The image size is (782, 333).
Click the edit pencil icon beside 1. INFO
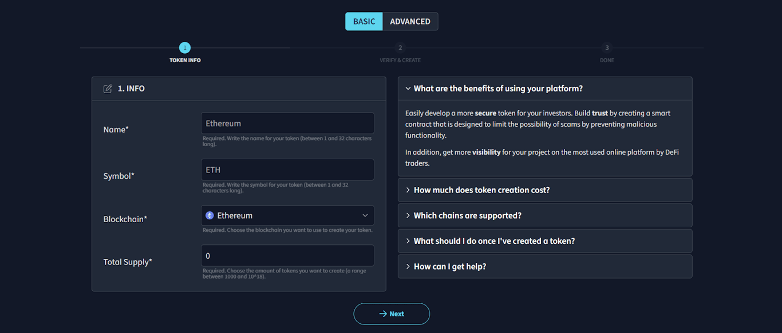(108, 89)
